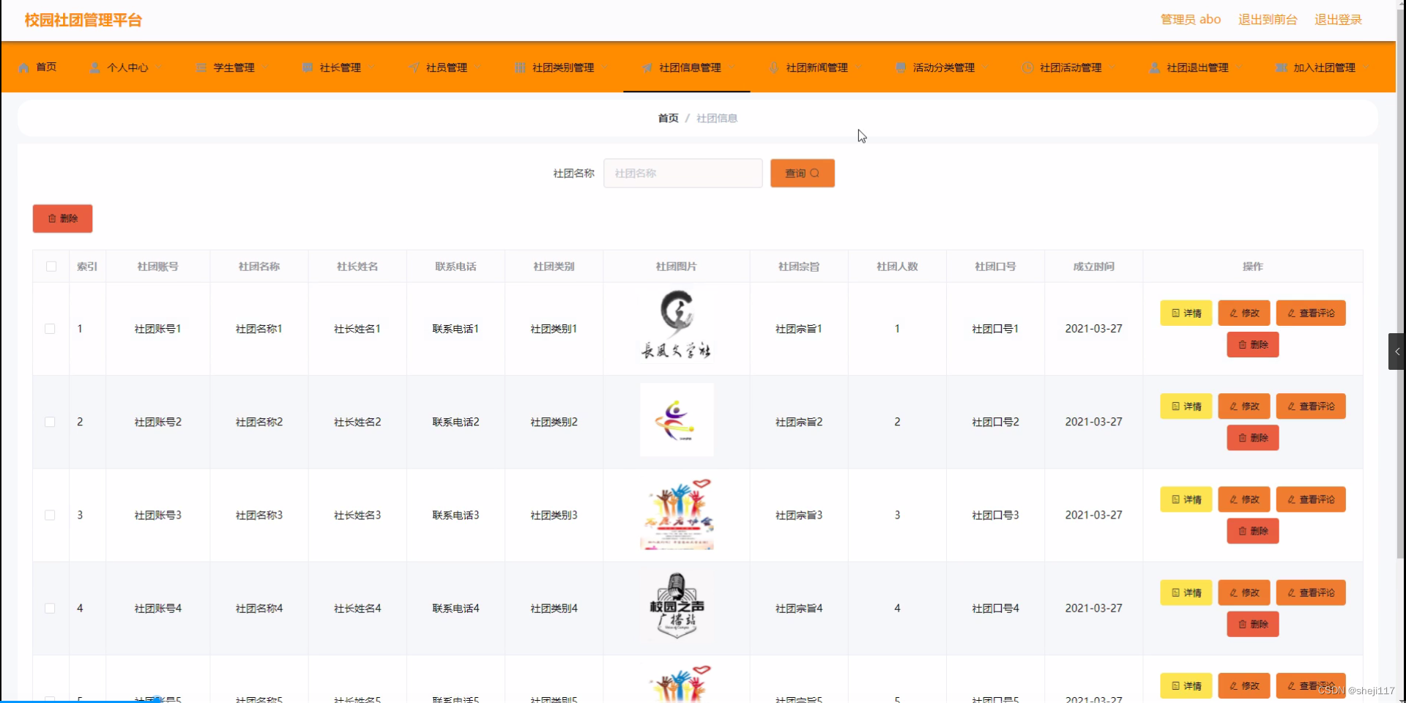Check the row 1 checkbox
This screenshot has width=1406, height=703.
point(50,329)
